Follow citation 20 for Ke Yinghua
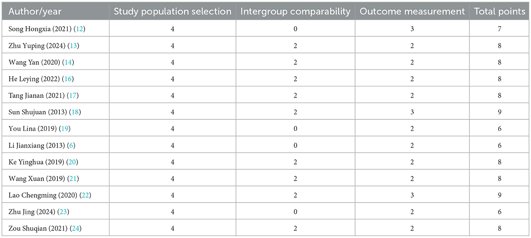Viewport: 531px width, 238px height. click(x=72, y=162)
